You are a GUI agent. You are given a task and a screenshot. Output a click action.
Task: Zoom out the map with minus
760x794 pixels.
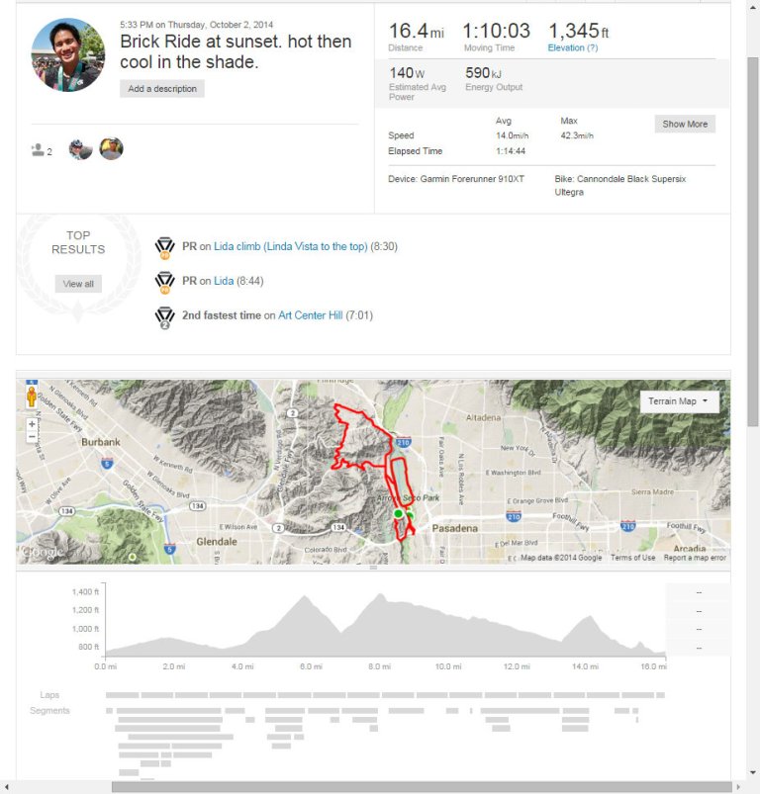32,436
